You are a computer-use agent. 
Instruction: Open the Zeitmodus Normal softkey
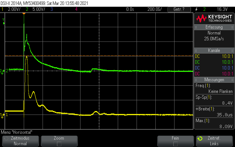pyautogui.click(x=20, y=141)
